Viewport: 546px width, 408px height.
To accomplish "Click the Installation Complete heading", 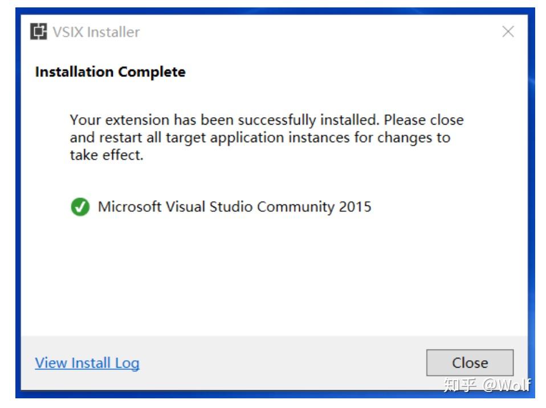I will pyautogui.click(x=110, y=72).
